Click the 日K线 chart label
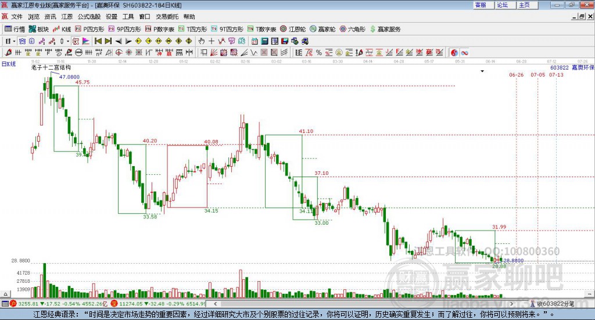 click(x=8, y=64)
